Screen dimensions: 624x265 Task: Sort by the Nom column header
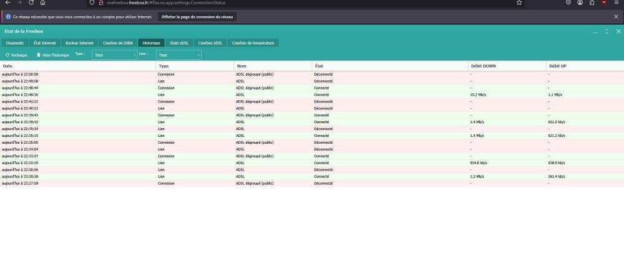click(x=273, y=66)
